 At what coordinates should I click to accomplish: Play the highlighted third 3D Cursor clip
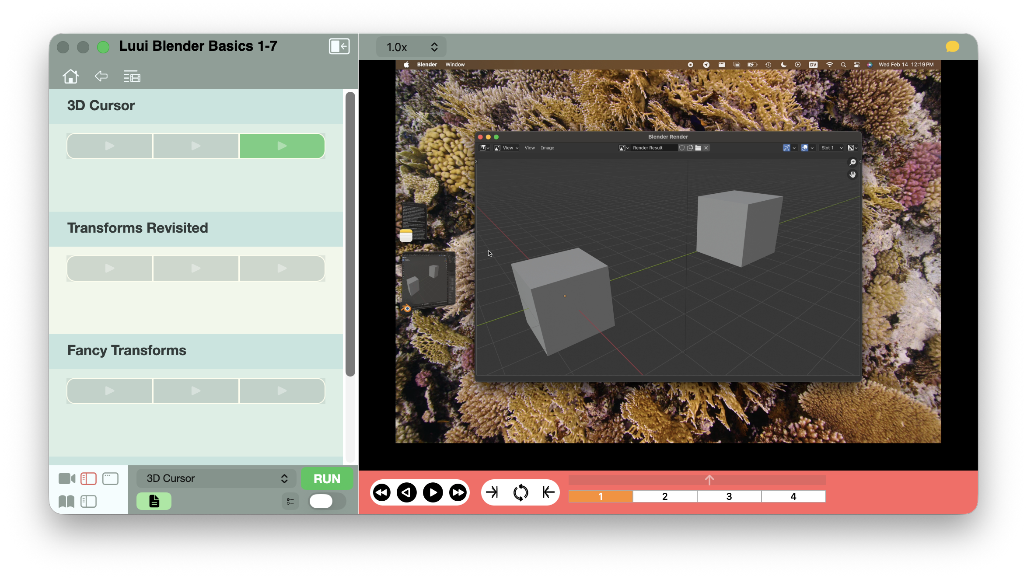(x=282, y=146)
